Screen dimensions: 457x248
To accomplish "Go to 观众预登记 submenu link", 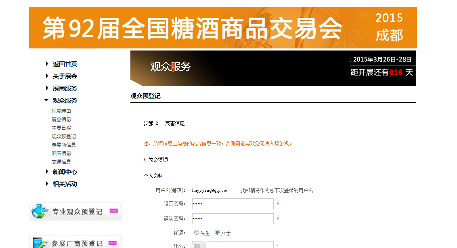I will tap(64, 136).
